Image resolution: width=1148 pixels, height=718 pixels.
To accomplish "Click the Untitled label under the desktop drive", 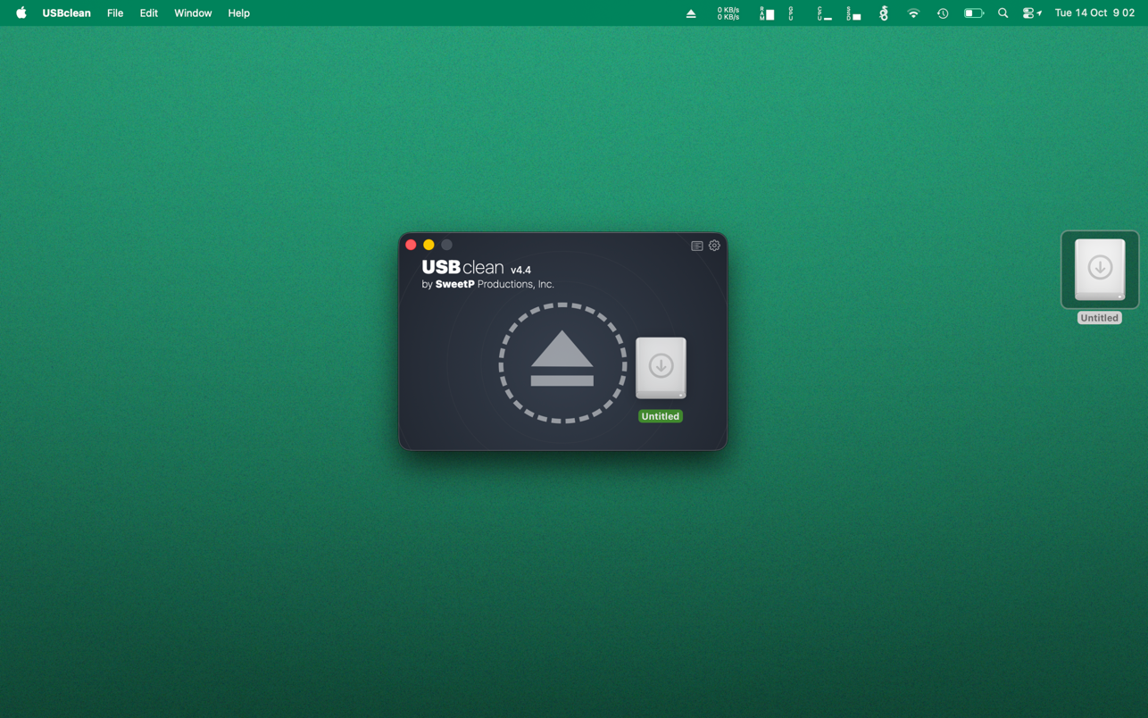I will (1099, 318).
